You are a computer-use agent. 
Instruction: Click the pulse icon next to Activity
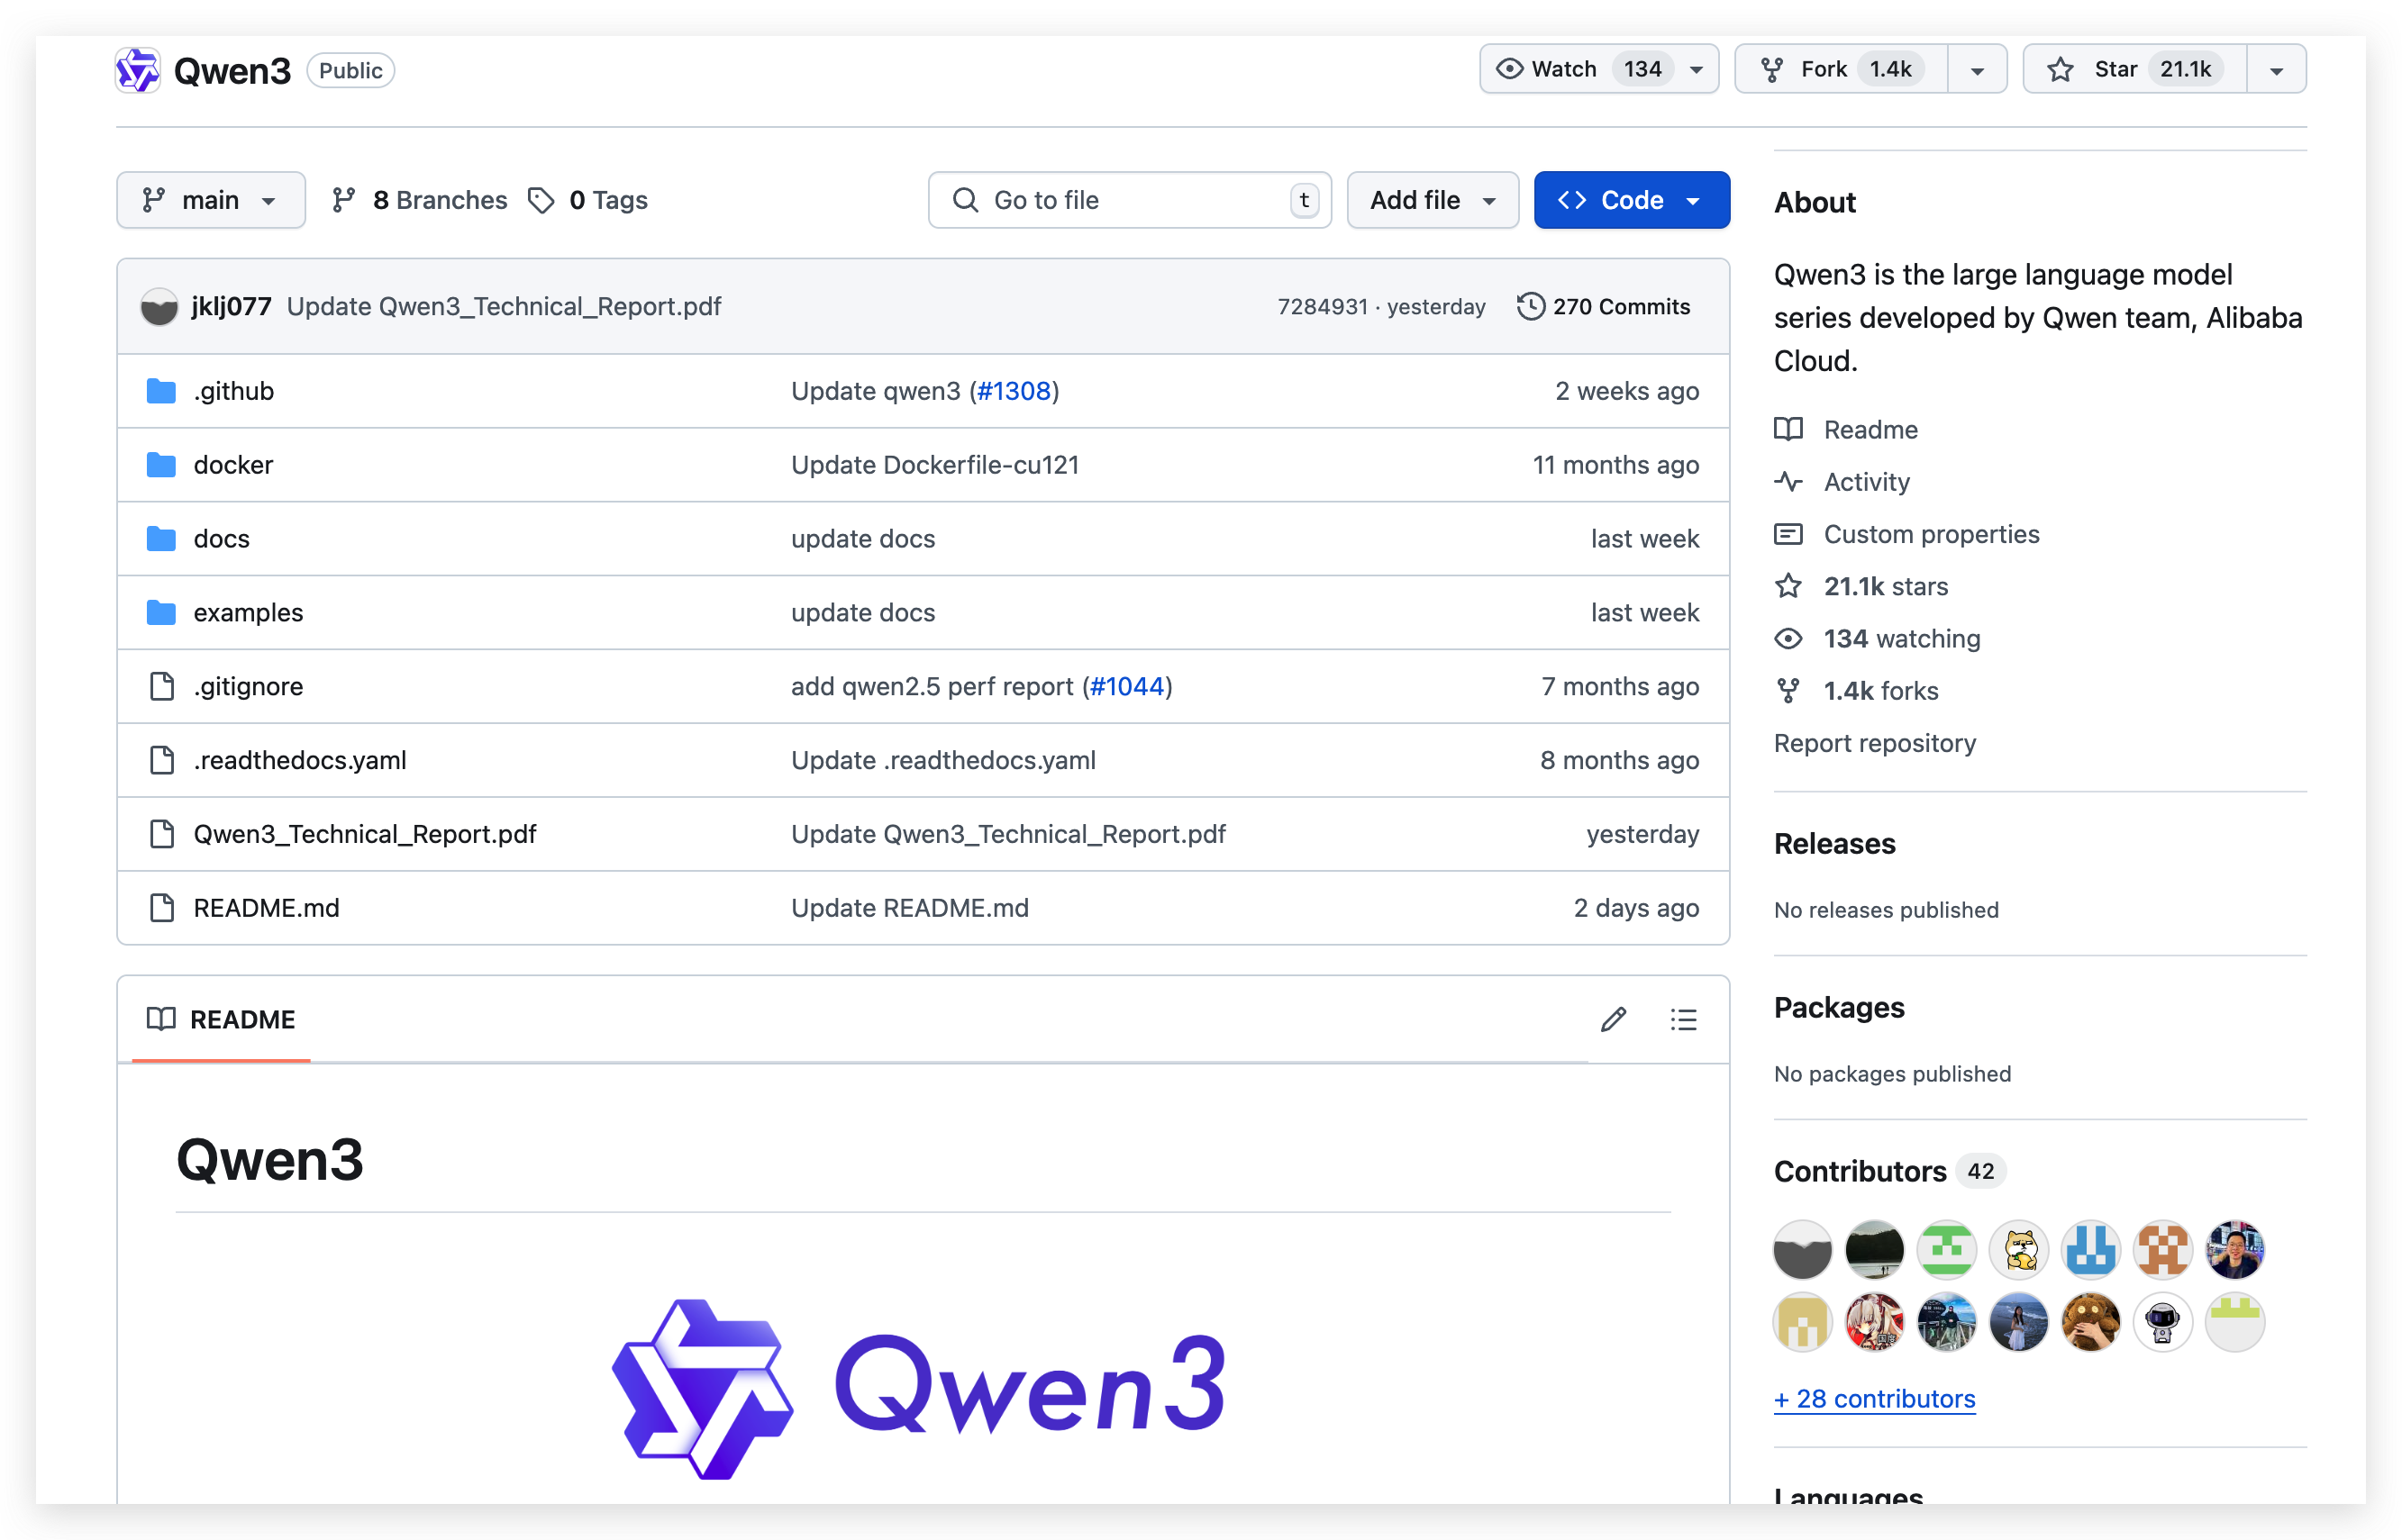[x=1788, y=482]
